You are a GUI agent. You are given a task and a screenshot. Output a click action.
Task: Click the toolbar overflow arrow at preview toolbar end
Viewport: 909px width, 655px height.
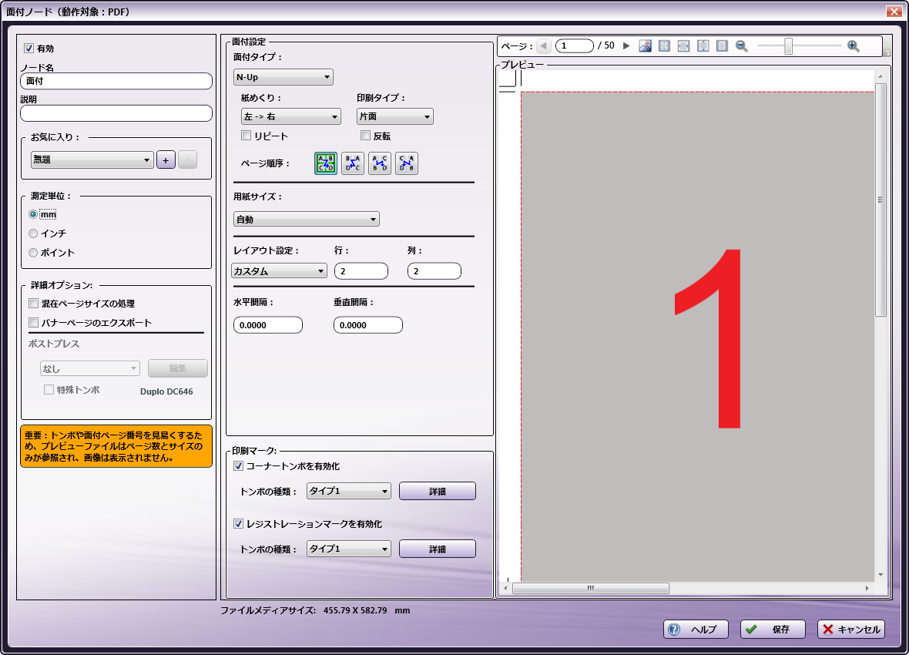[887, 52]
